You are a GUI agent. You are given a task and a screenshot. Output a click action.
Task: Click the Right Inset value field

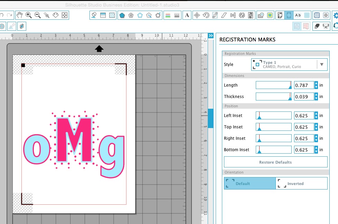(304, 138)
